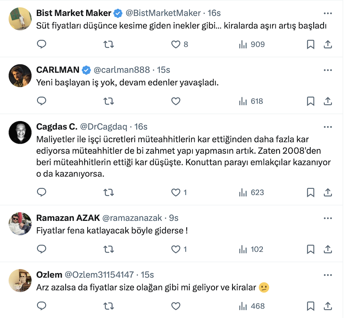
Task: Click Ramazan AZAK's profile avatar
Action: [20, 224]
